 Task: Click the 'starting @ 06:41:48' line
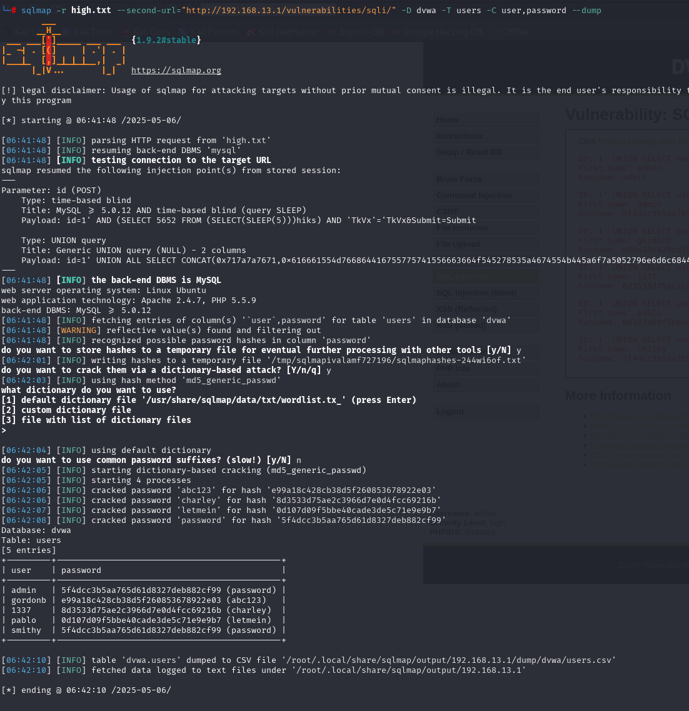[x=91, y=120]
